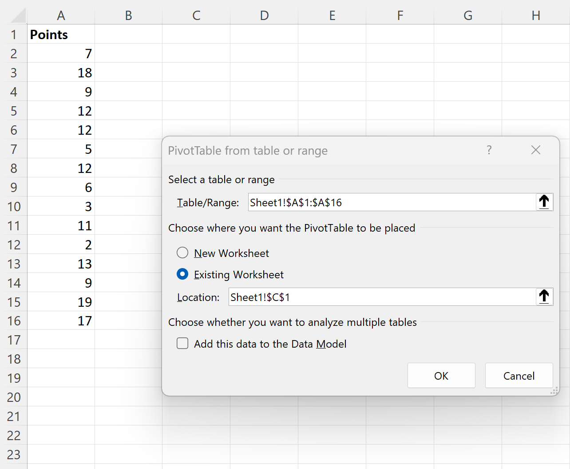Select column H header
This screenshot has height=469, width=570.
pos(536,16)
